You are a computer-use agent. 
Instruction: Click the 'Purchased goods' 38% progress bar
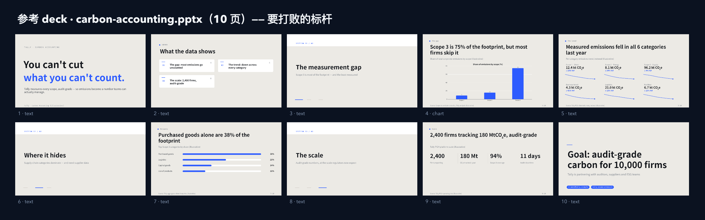click(x=222, y=154)
